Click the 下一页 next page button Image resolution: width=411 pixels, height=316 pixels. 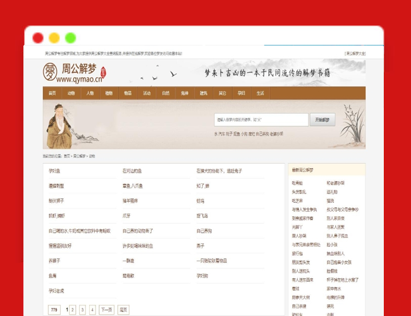pyautogui.click(x=107, y=310)
